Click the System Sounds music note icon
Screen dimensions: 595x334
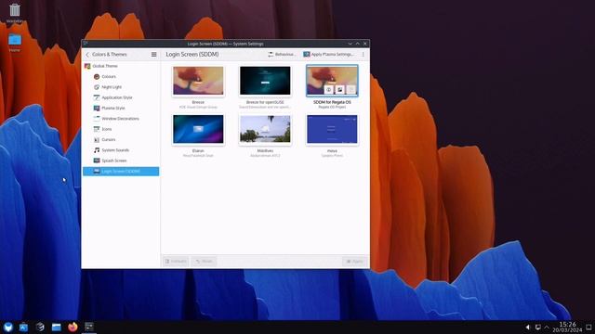pyautogui.click(x=97, y=150)
